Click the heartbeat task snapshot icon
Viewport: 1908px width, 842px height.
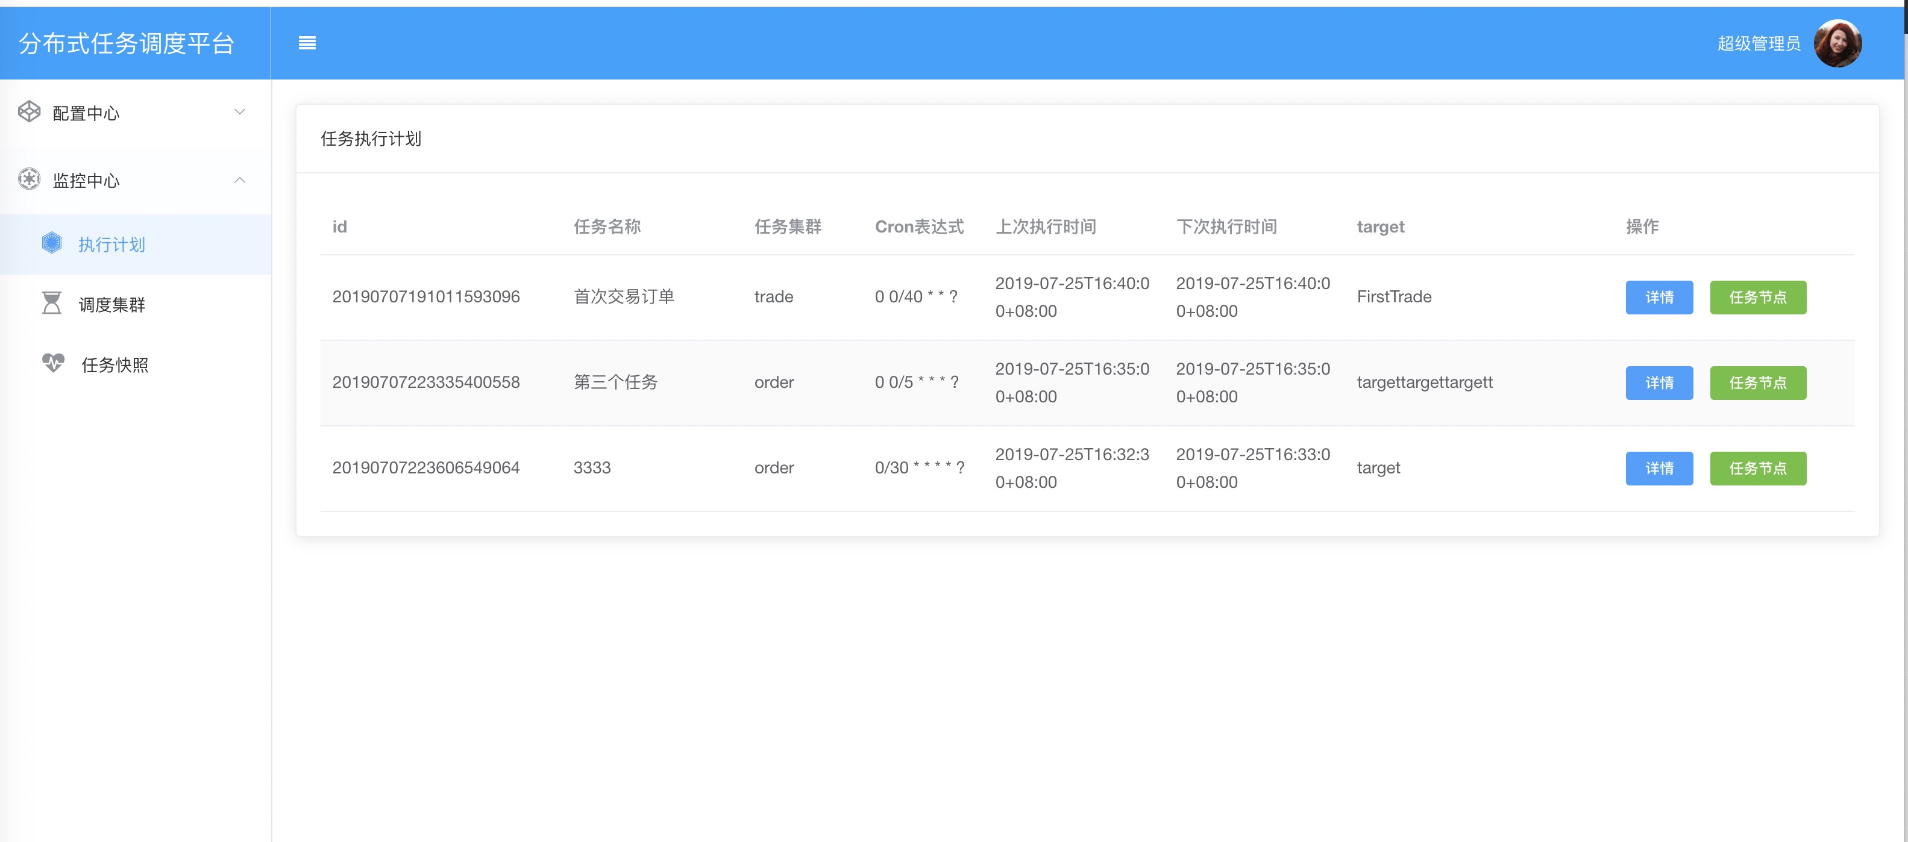tap(53, 363)
